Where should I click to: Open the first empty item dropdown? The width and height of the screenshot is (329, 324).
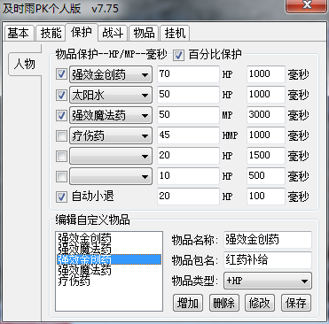111,156
